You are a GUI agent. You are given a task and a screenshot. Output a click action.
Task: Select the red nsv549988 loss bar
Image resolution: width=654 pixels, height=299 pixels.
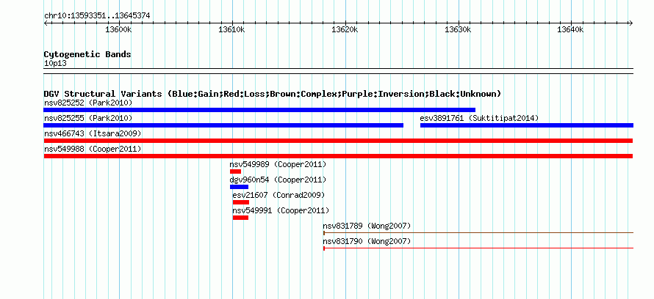point(338,156)
